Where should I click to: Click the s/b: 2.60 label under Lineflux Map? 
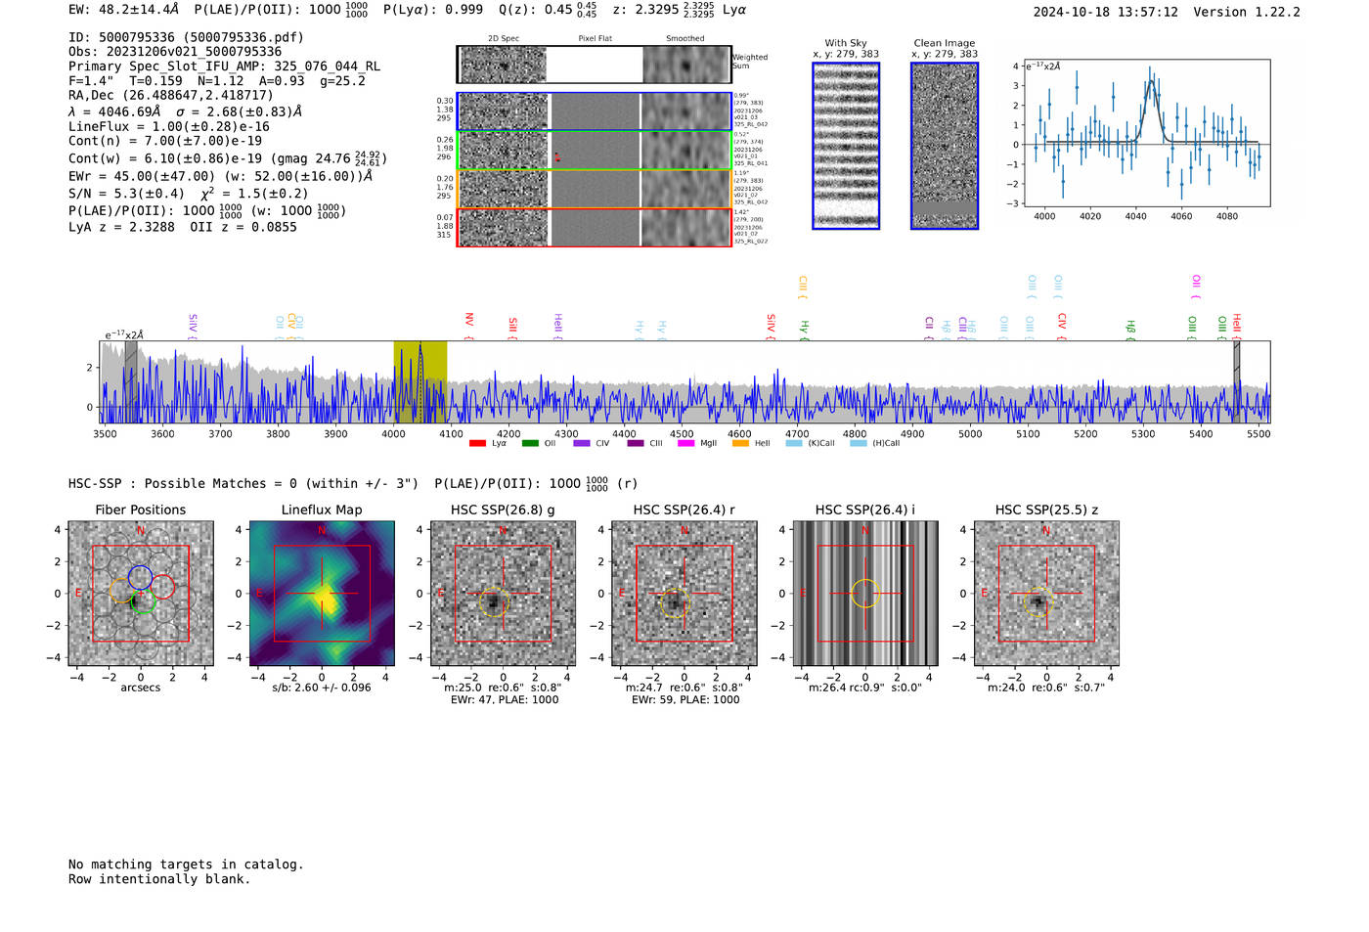coord(322,688)
